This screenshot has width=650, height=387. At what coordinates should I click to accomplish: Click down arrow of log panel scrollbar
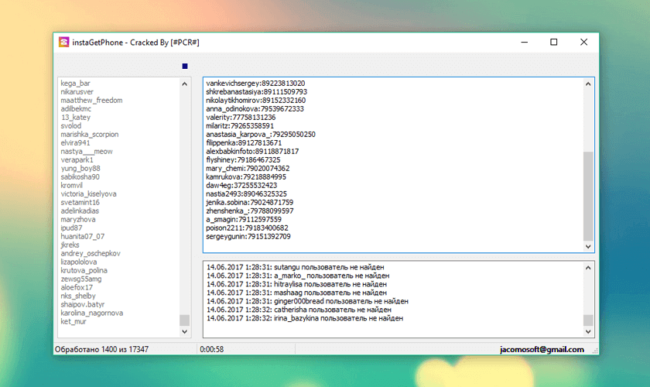click(588, 331)
